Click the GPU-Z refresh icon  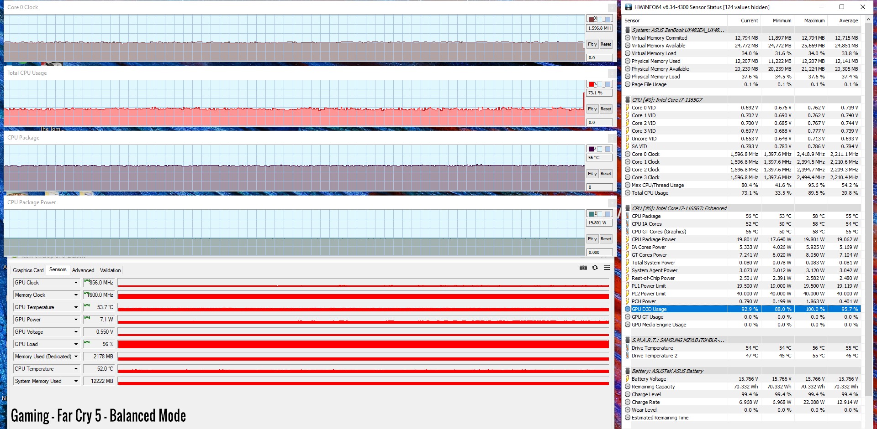[x=595, y=268]
